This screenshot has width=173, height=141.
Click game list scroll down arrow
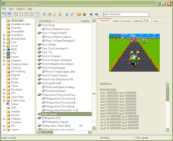tap(94, 128)
